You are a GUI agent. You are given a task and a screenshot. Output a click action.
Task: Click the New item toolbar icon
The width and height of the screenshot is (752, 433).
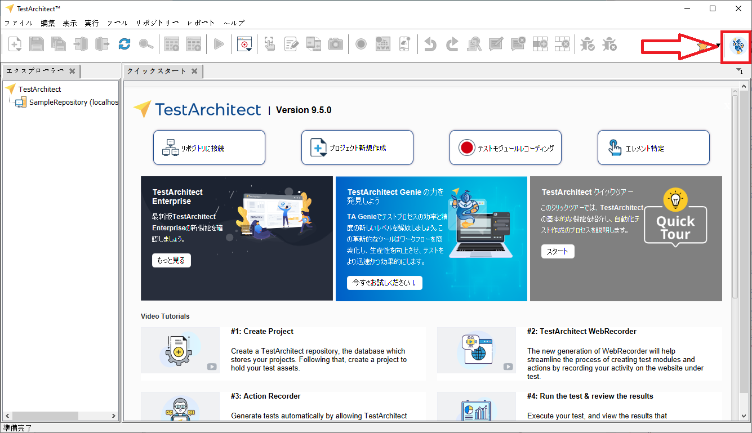click(x=15, y=44)
